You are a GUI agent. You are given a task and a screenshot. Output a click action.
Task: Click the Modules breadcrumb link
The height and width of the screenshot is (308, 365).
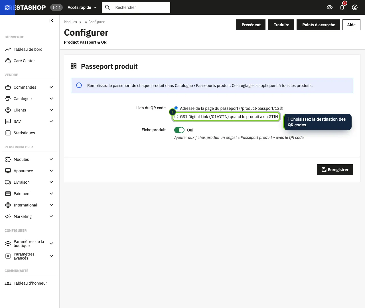(x=70, y=22)
